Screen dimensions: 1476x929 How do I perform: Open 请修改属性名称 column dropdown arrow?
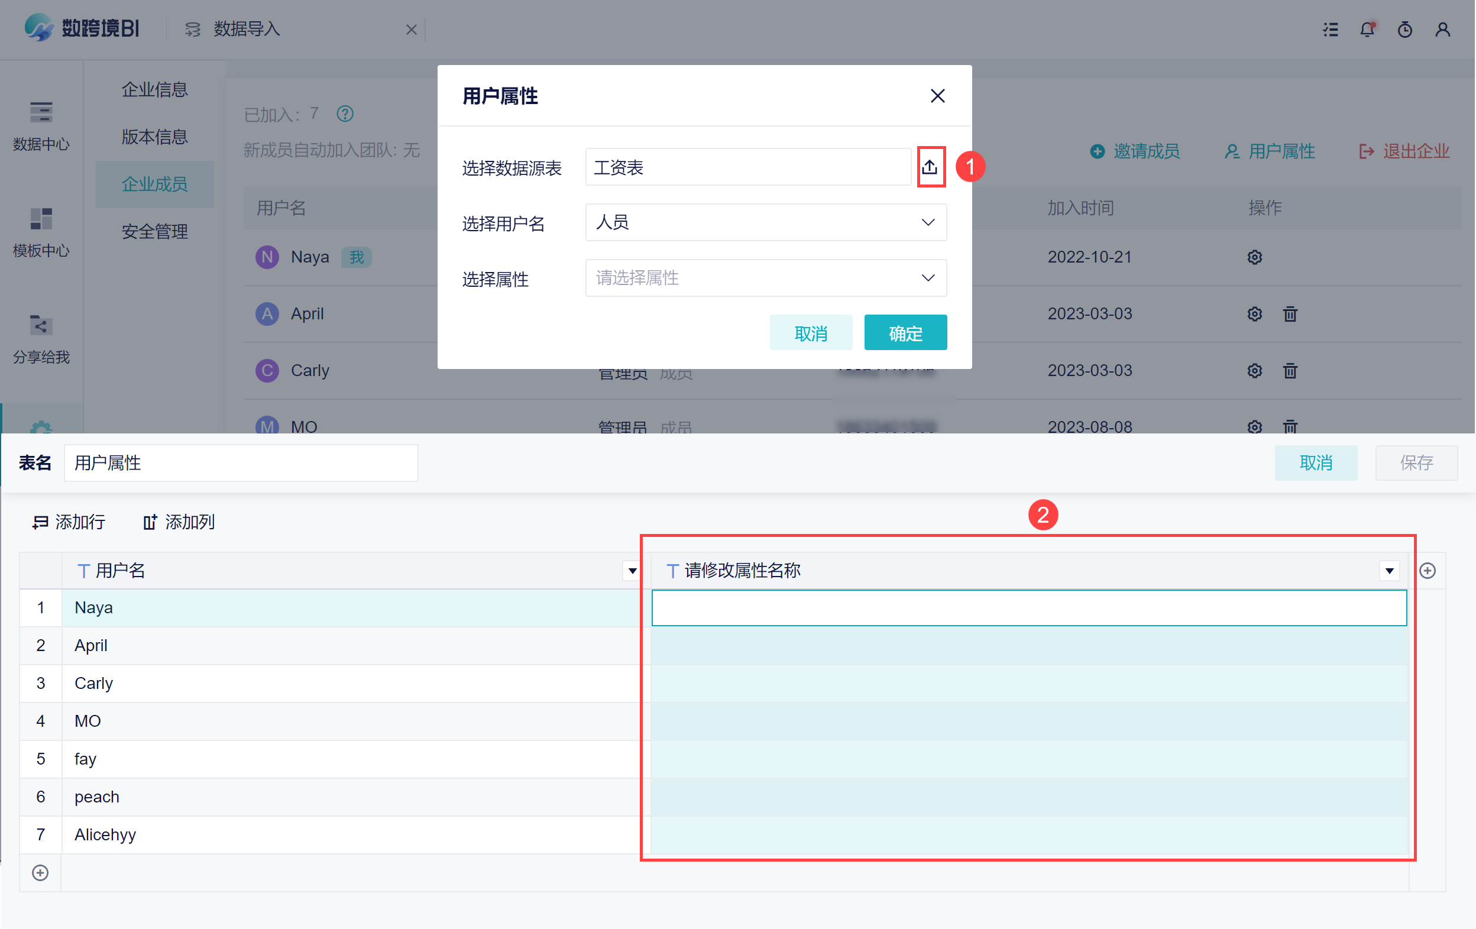(1389, 571)
